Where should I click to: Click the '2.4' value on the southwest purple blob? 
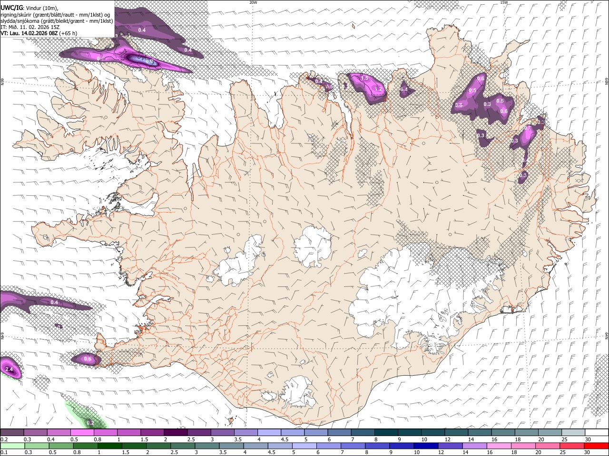(9, 369)
